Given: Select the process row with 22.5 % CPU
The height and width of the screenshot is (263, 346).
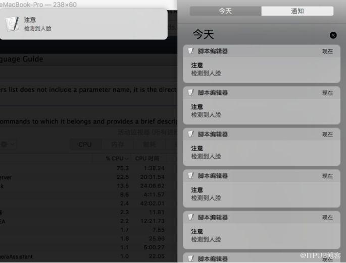Looking at the screenshot, I should tap(88, 177).
